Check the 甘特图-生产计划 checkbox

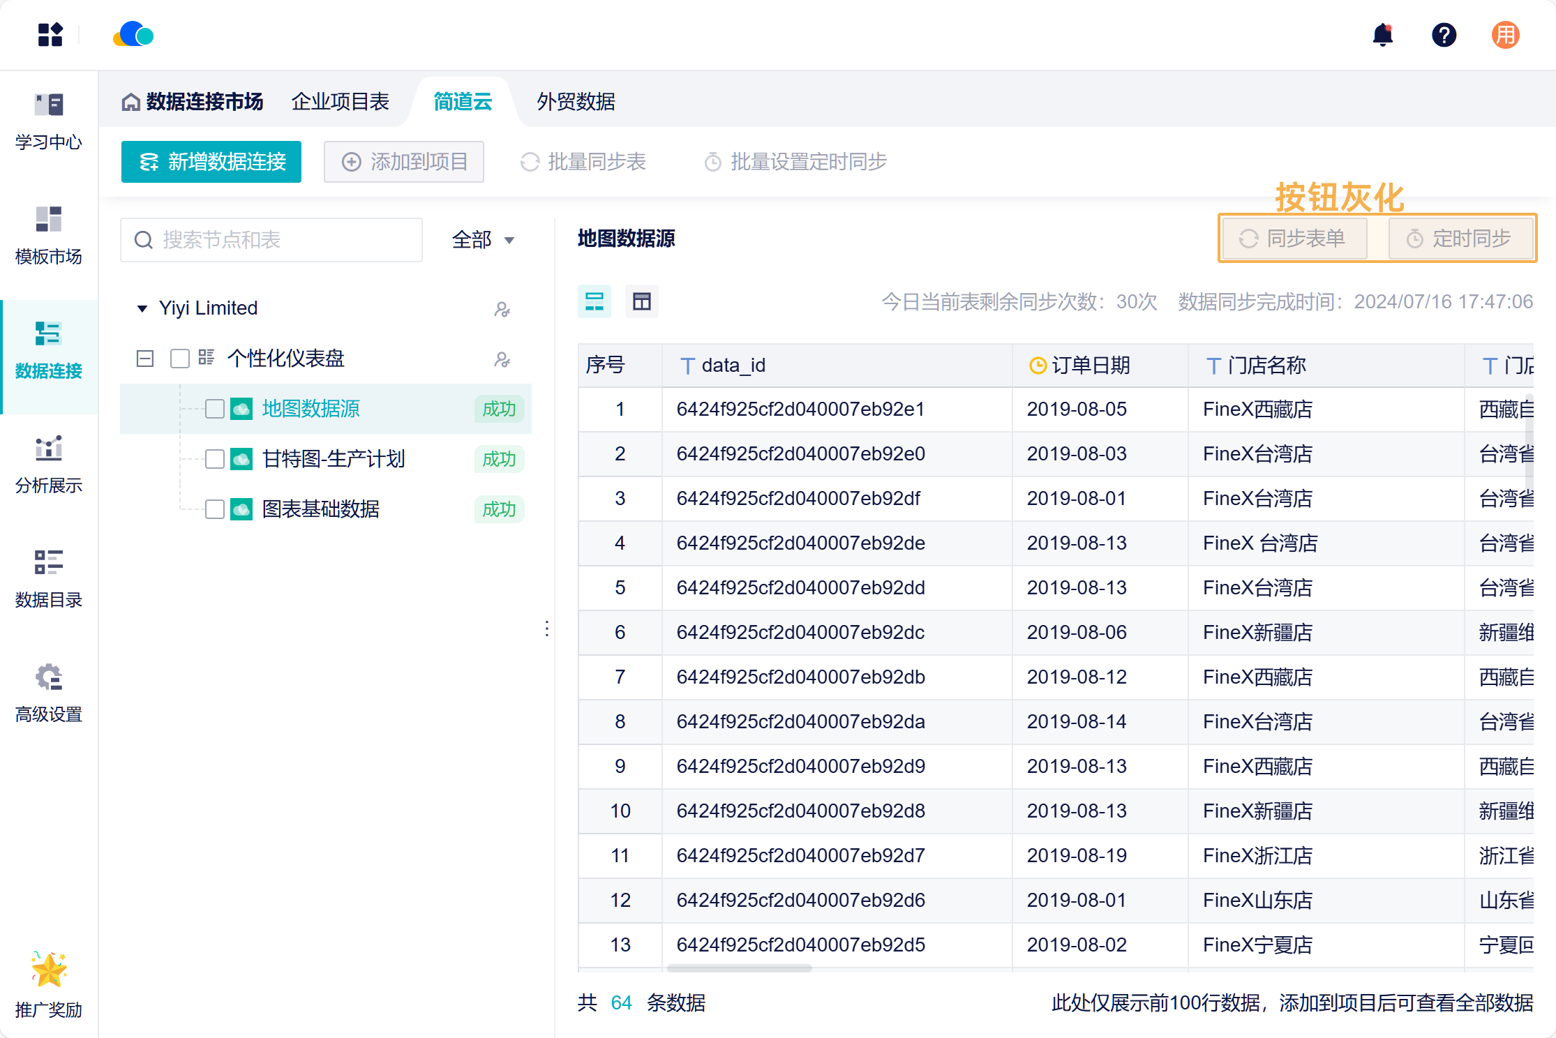215,459
